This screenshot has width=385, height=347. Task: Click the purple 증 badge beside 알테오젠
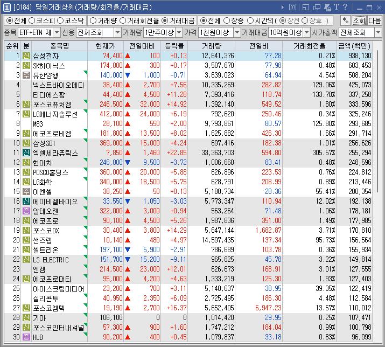(26, 211)
